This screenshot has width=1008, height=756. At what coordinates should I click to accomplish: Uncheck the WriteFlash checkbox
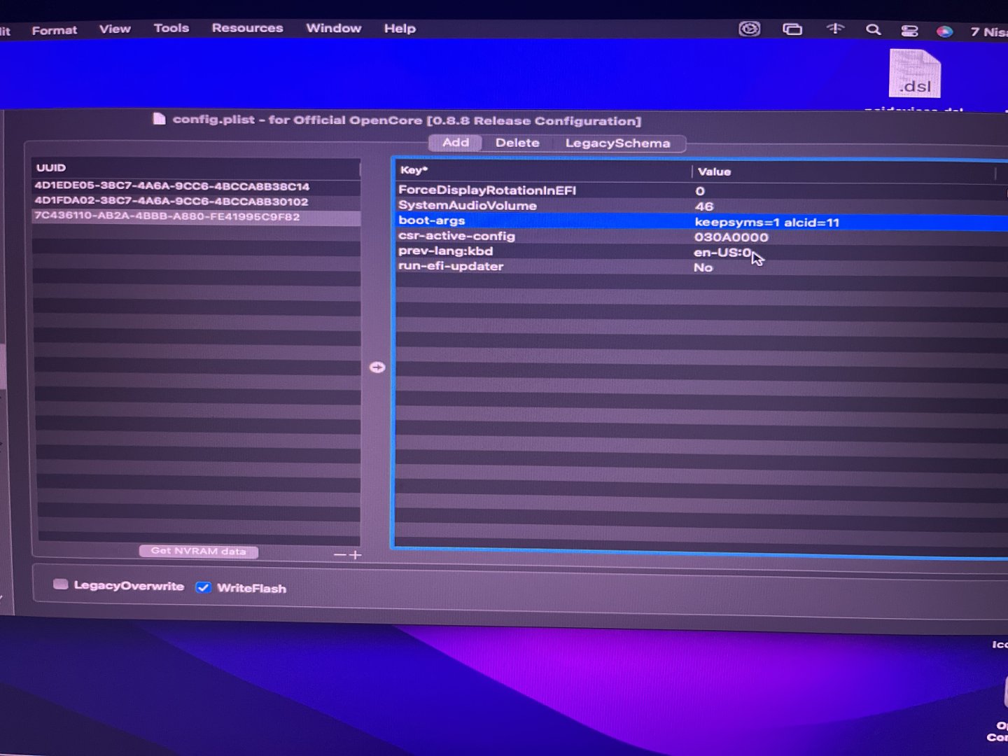(203, 587)
